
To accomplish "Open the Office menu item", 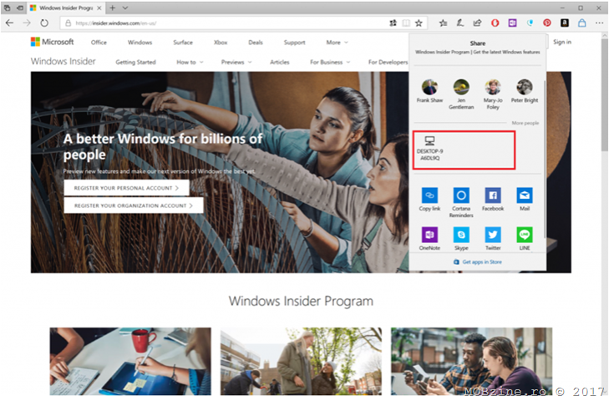I will coord(99,43).
